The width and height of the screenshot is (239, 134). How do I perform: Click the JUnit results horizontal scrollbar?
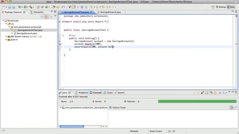(81, 127)
